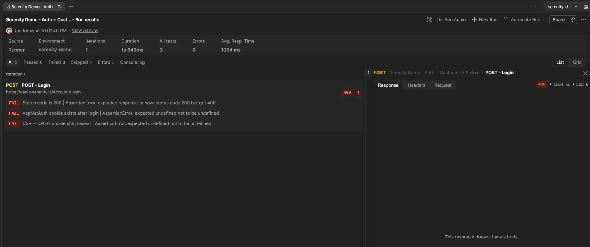This screenshot has width=590, height=247.
Task: Click the Share button
Action: 558,20
